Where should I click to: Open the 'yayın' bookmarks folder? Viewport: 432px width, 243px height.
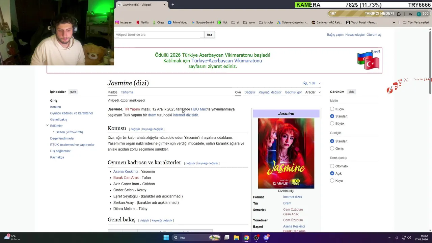249,23
